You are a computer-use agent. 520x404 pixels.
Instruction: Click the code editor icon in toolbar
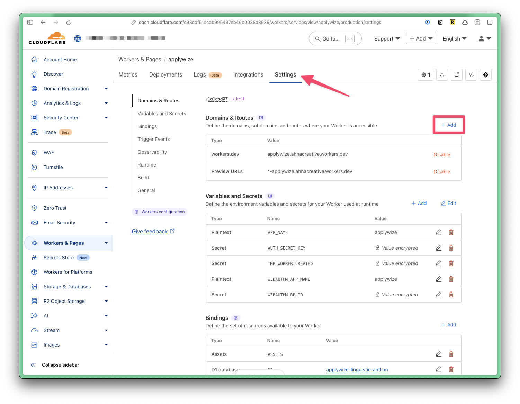(x=471, y=75)
